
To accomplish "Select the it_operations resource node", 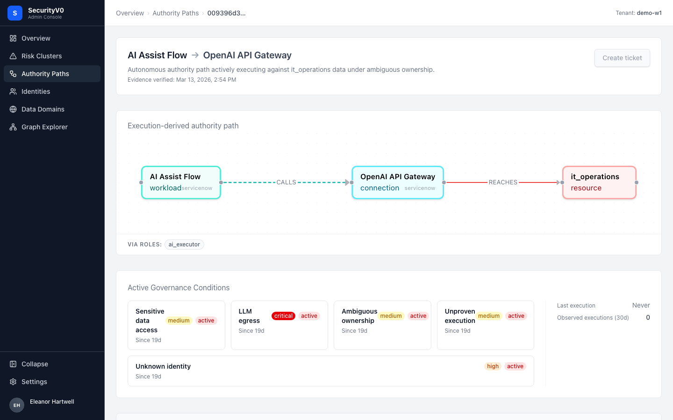I will pos(599,182).
